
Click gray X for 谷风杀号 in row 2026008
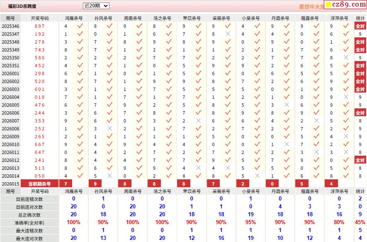[x=109, y=128]
